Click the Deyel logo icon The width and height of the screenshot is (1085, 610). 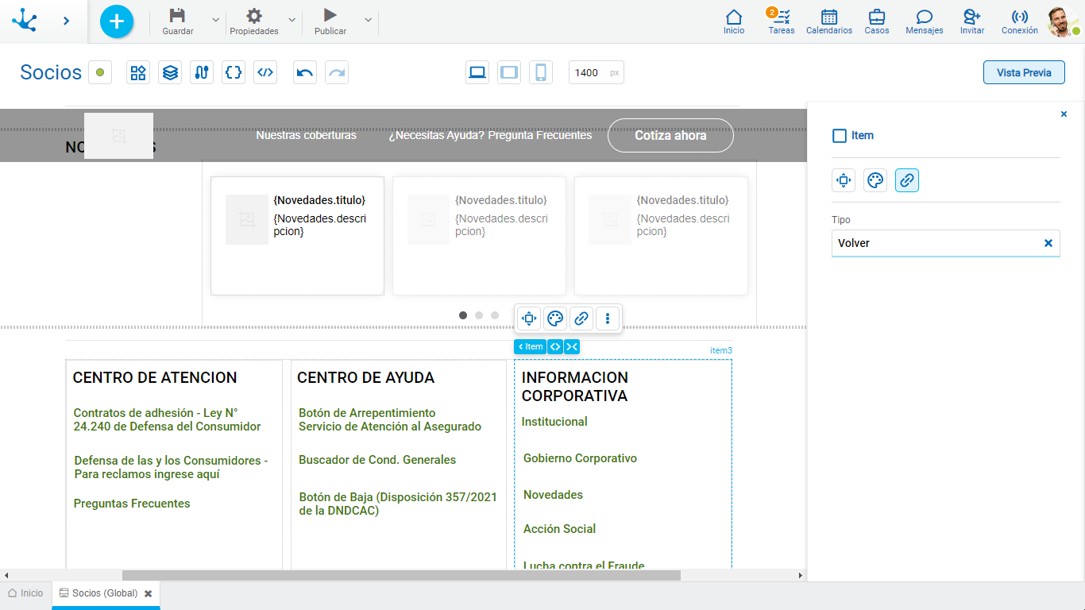(x=25, y=20)
